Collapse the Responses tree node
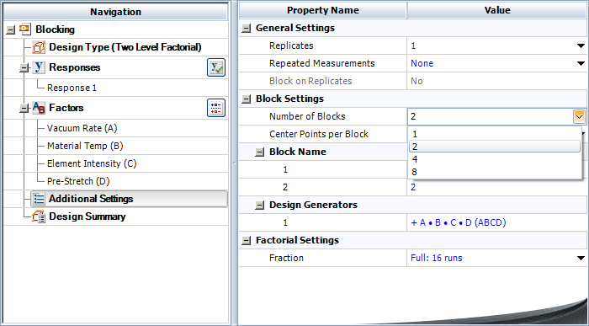Screen dimensions: 589x326 pyautogui.click(x=24, y=68)
